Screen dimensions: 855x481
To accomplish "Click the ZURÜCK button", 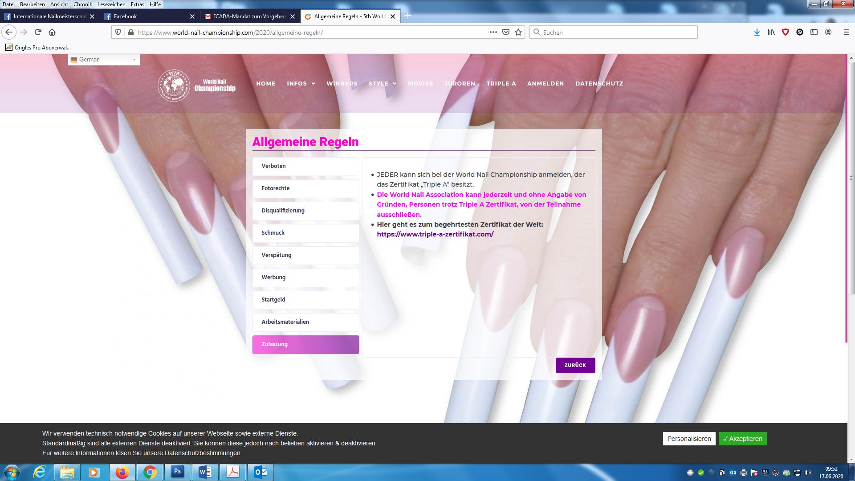I will pos(575,365).
